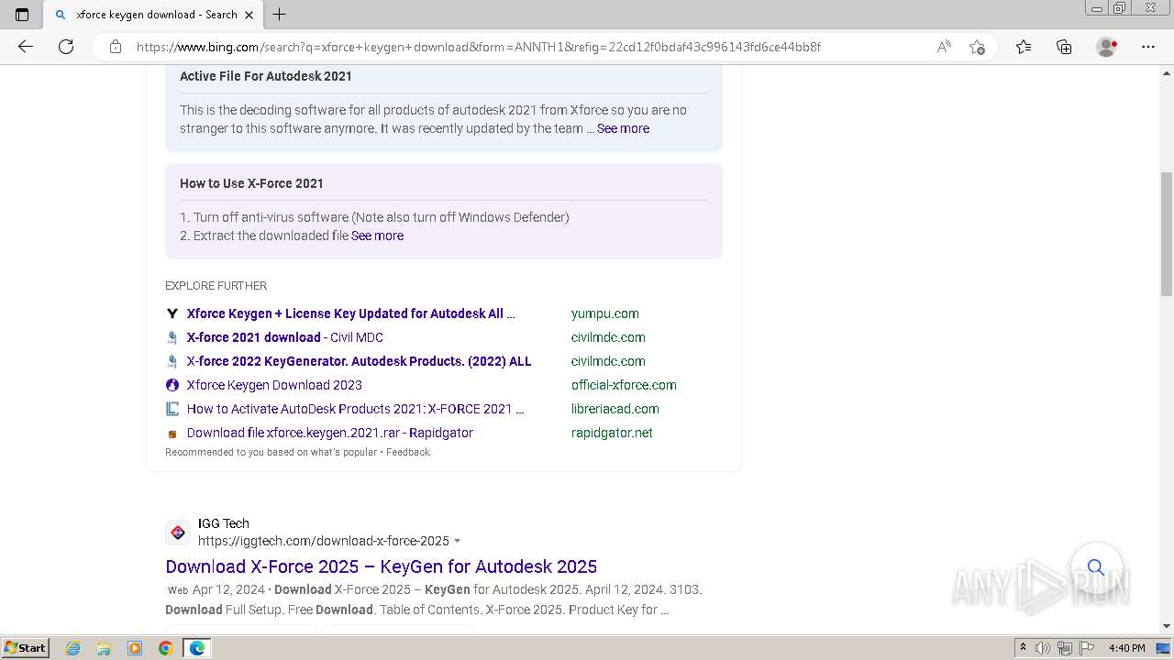Viewport: 1174px width, 660px height.
Task: Open Download file xforce.keygen.2021.rar Rapidgator link
Action: [330, 433]
